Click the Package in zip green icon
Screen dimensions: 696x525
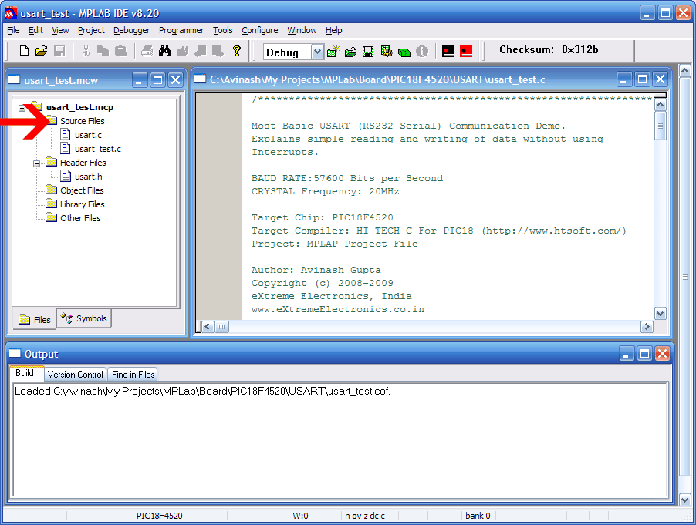point(404,52)
